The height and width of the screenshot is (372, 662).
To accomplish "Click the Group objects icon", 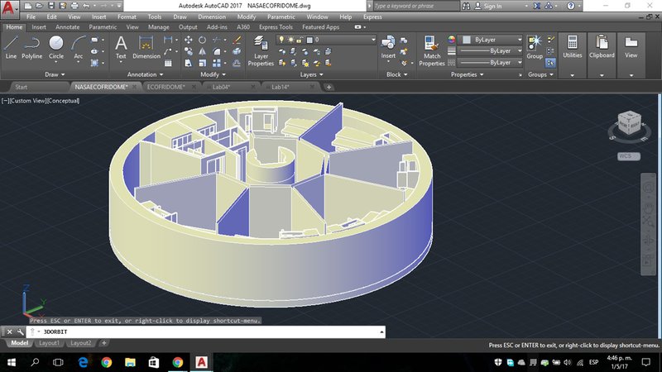I will point(535,44).
